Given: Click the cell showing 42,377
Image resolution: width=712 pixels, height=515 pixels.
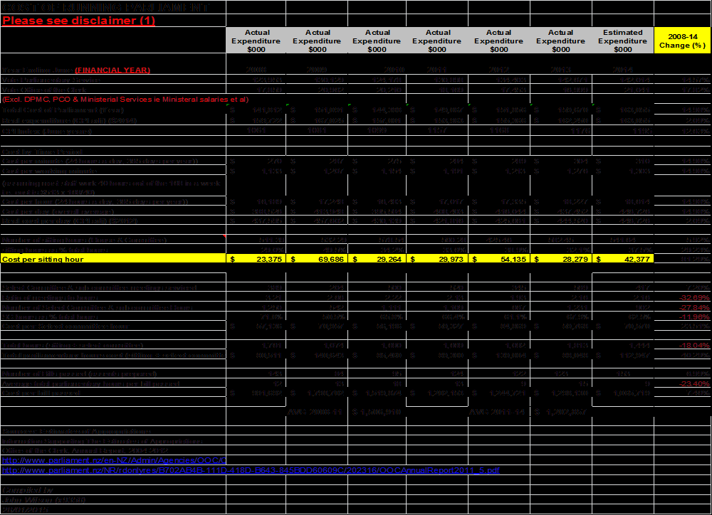Looking at the screenshot, I should [623, 259].
